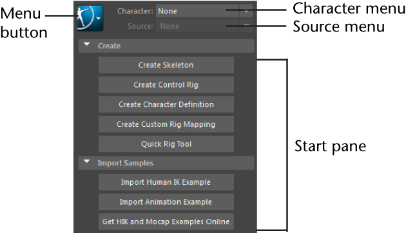Screen dimensions: 406x233
Task: Click Import Human IK Example
Action: pyautogui.click(x=166, y=182)
